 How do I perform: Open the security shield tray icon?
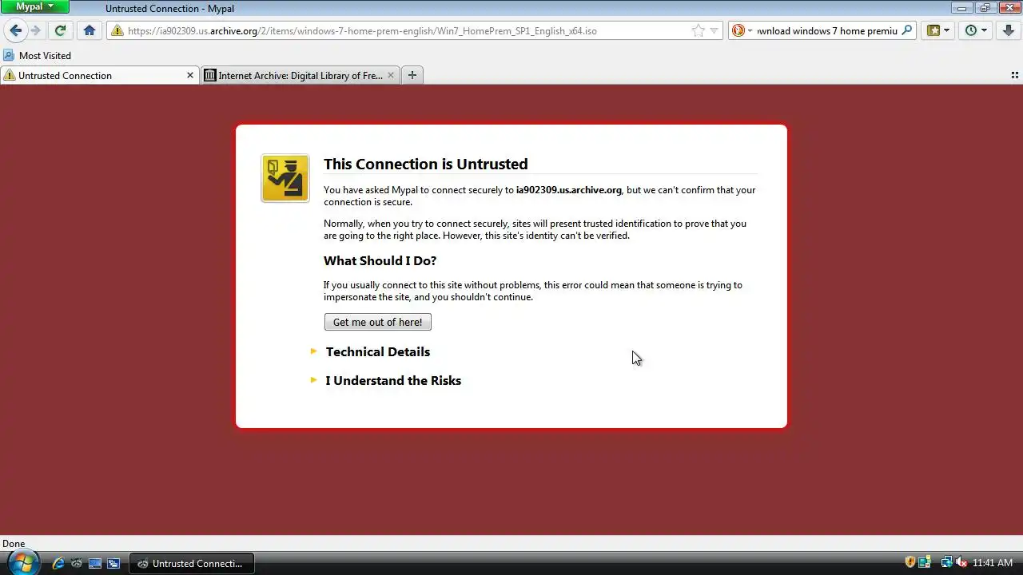point(910,563)
